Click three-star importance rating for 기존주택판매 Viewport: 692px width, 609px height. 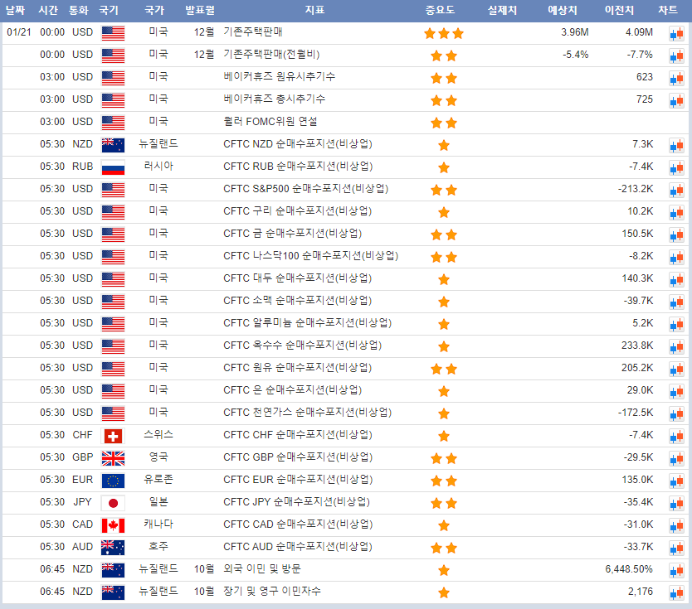click(444, 33)
